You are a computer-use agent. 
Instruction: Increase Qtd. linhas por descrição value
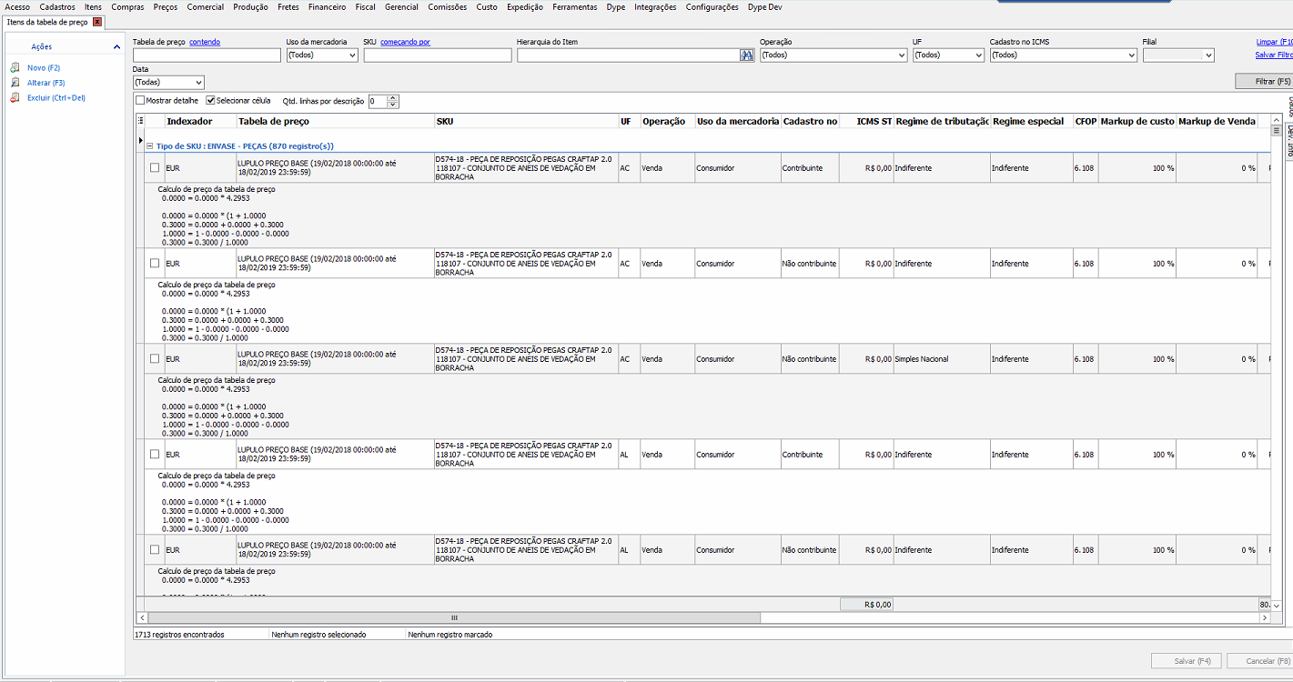pyautogui.click(x=393, y=98)
